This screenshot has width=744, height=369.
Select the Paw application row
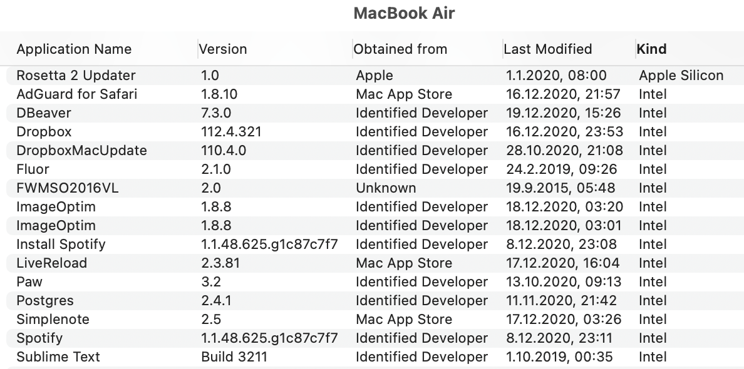[x=29, y=282]
